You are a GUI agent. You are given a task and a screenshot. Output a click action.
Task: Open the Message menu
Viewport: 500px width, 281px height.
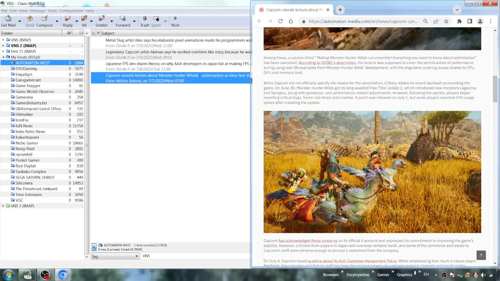pos(37,10)
